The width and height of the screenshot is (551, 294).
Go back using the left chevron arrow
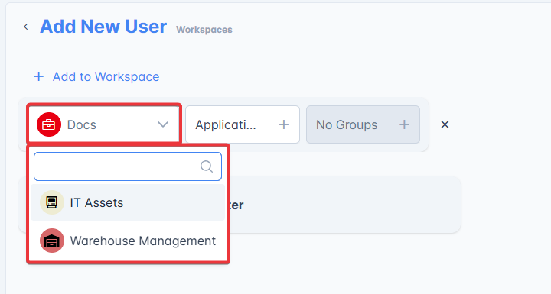(x=26, y=27)
